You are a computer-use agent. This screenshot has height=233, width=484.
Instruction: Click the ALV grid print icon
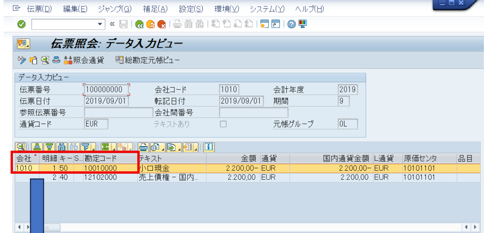(144, 147)
